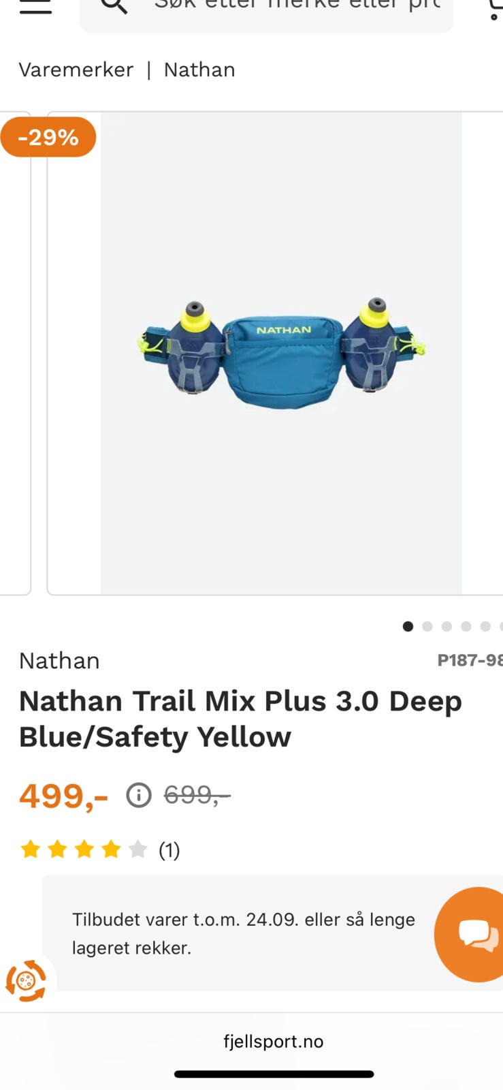The width and height of the screenshot is (503, 1090).
Task: Open the hamburger menu
Action: pos(35,5)
